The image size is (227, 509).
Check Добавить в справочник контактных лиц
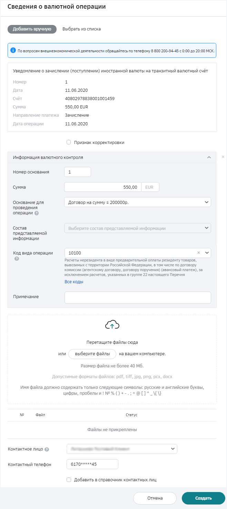point(69,480)
